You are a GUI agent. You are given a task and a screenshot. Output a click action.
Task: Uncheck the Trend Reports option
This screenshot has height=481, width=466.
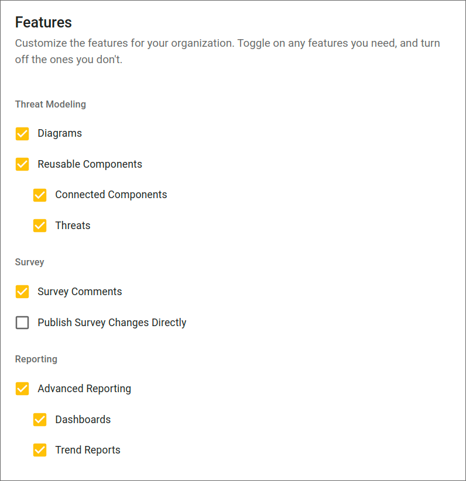click(x=40, y=449)
